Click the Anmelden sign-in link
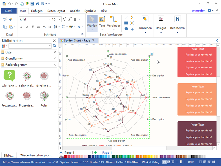The width and height of the screenshot is (221, 166). click(x=199, y=11)
